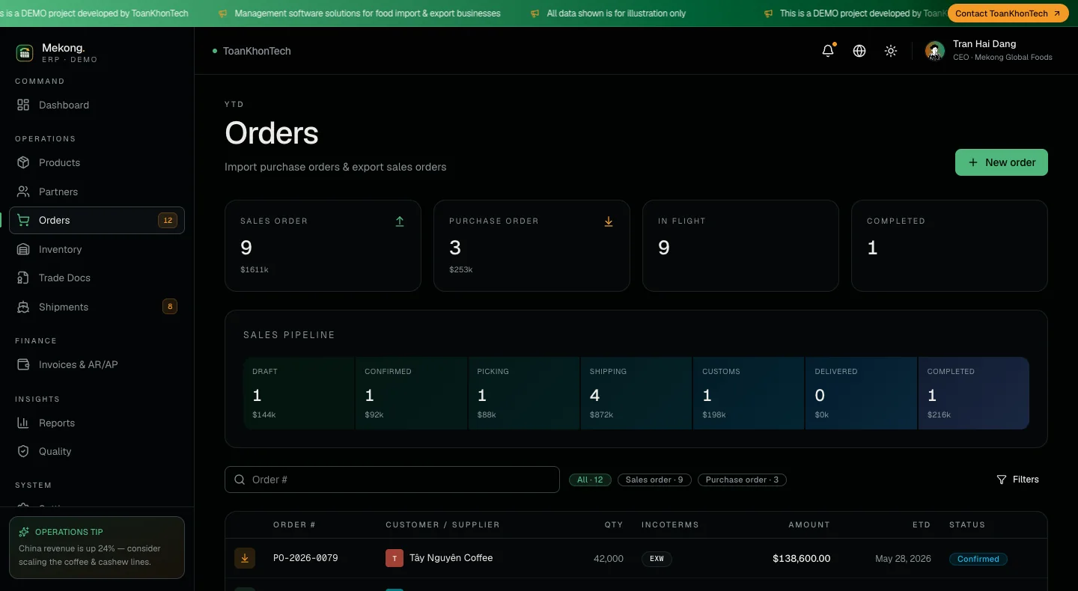Open the notifications bell
The height and width of the screenshot is (591, 1078).
tap(828, 51)
